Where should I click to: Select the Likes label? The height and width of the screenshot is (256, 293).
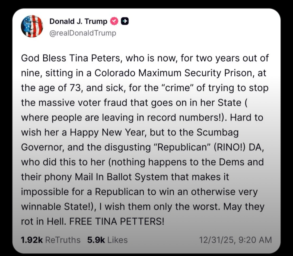point(117,240)
